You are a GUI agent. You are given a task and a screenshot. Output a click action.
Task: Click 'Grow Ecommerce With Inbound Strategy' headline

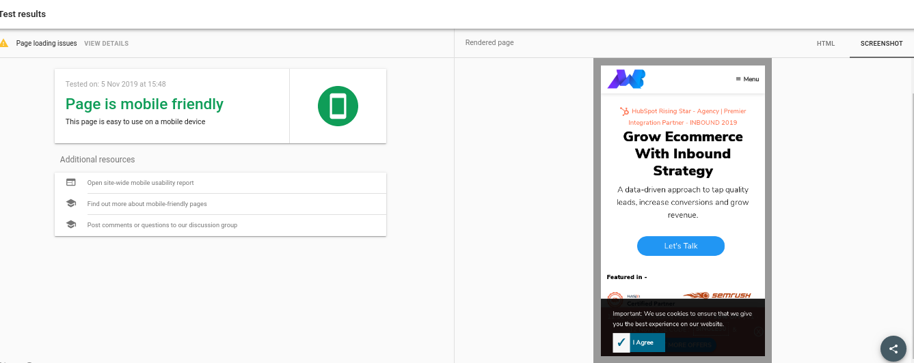pos(683,154)
